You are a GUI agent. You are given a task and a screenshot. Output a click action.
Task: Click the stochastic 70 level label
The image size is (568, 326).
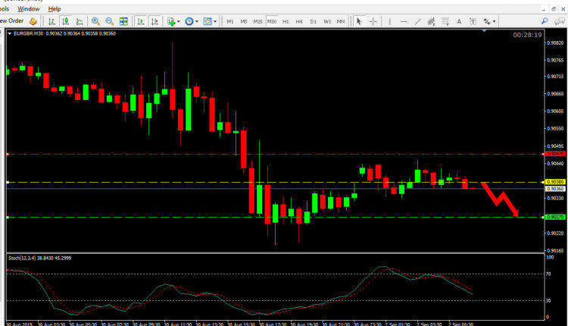coord(548,274)
